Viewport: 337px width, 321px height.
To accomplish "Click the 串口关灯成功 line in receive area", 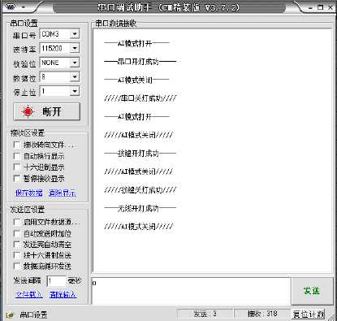I will coord(140,98).
